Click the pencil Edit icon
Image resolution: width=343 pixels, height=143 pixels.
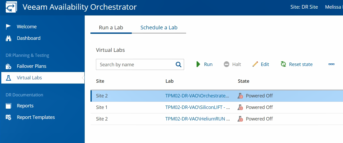(255, 64)
